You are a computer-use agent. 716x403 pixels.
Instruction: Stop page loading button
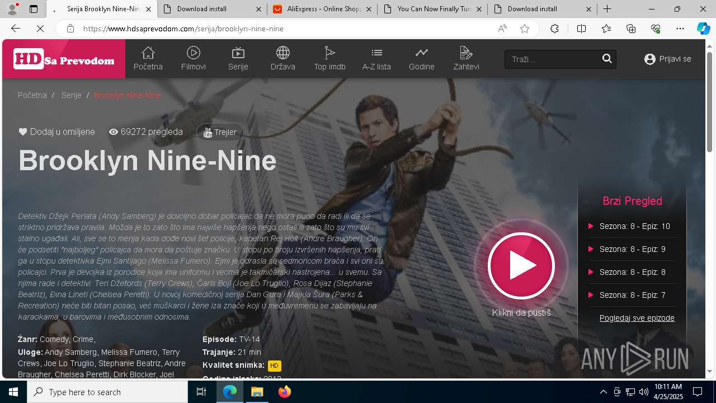pyautogui.click(x=40, y=29)
